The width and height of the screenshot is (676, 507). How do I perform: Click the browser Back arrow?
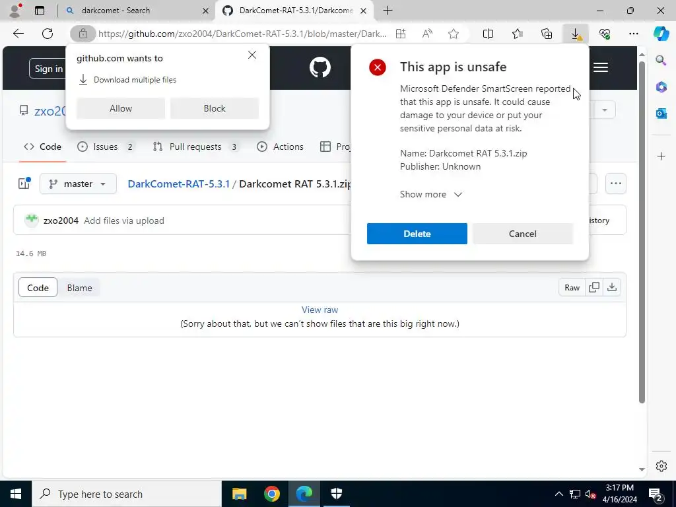point(18,34)
